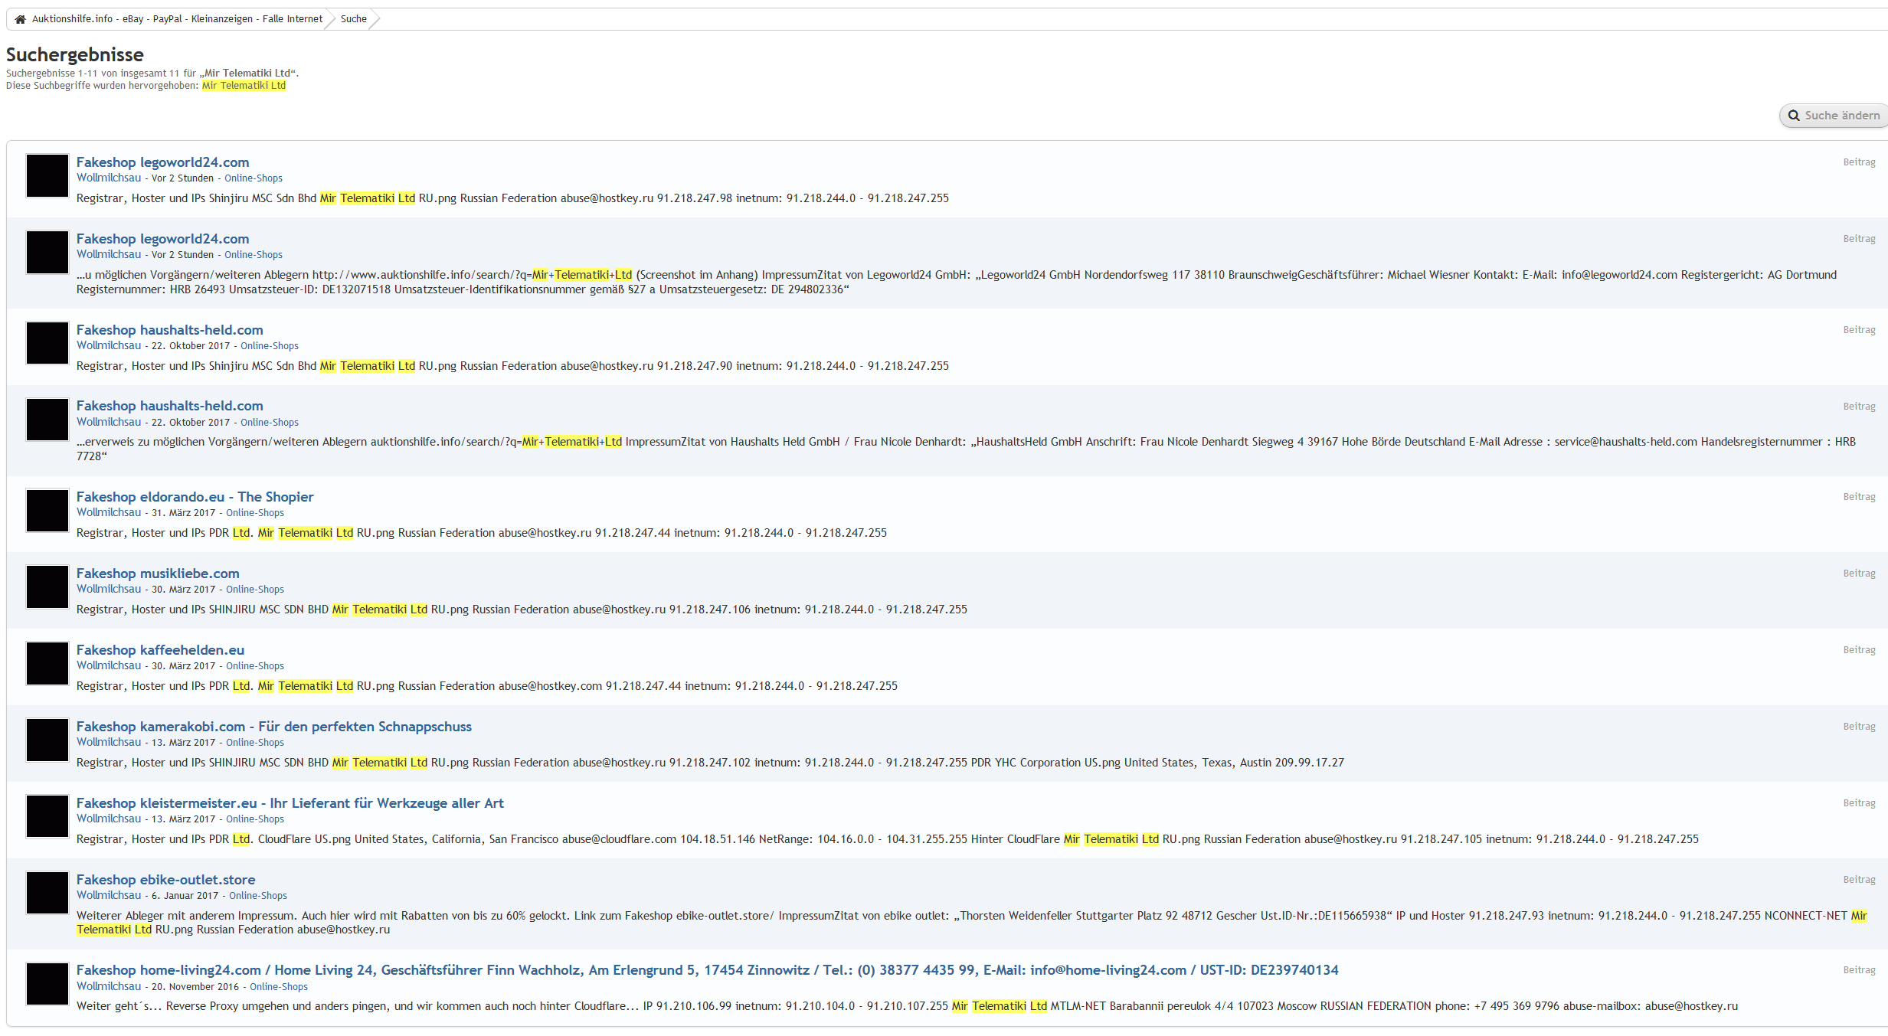
Task: Open first Fakeshop legoworld24.com result
Action: (x=162, y=162)
